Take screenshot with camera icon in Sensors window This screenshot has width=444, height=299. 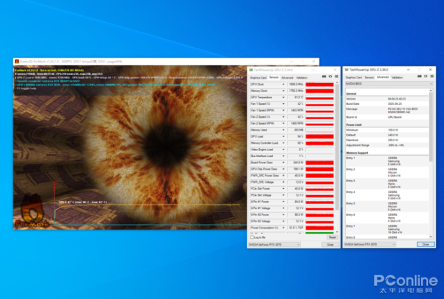pyautogui.click(x=324, y=77)
